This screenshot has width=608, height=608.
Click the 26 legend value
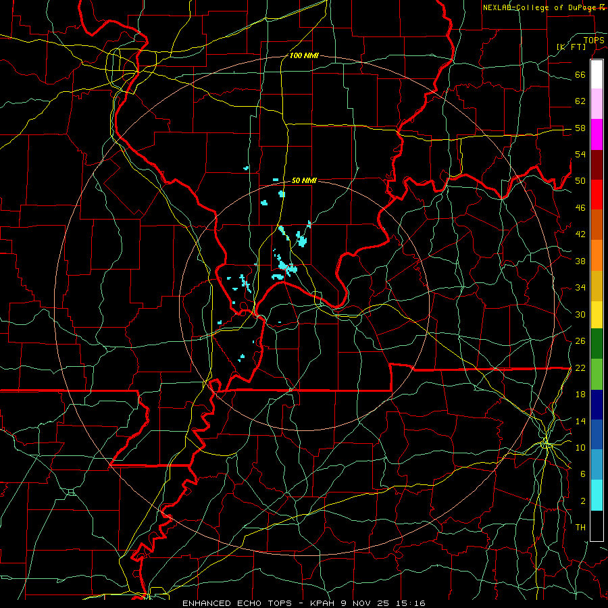click(x=580, y=341)
